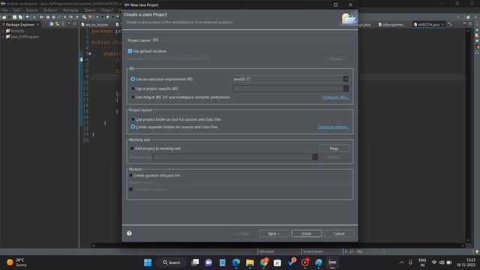Click editor vertical scrollbar
The image size is (480, 270).
click(x=468, y=135)
